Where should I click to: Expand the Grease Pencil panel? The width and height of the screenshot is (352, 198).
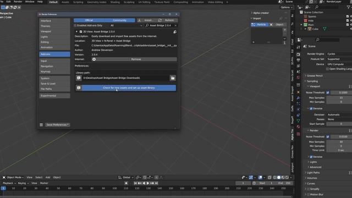pyautogui.click(x=315, y=76)
